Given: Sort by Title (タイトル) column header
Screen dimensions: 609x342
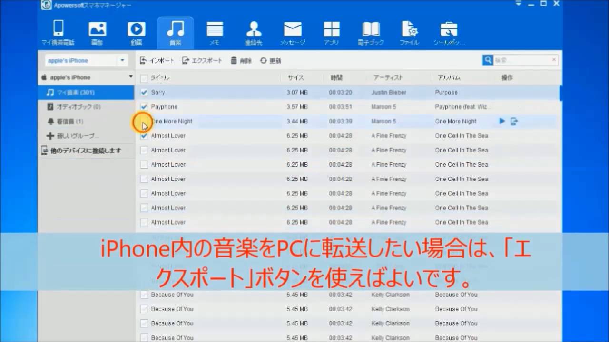Looking at the screenshot, I should click(160, 77).
